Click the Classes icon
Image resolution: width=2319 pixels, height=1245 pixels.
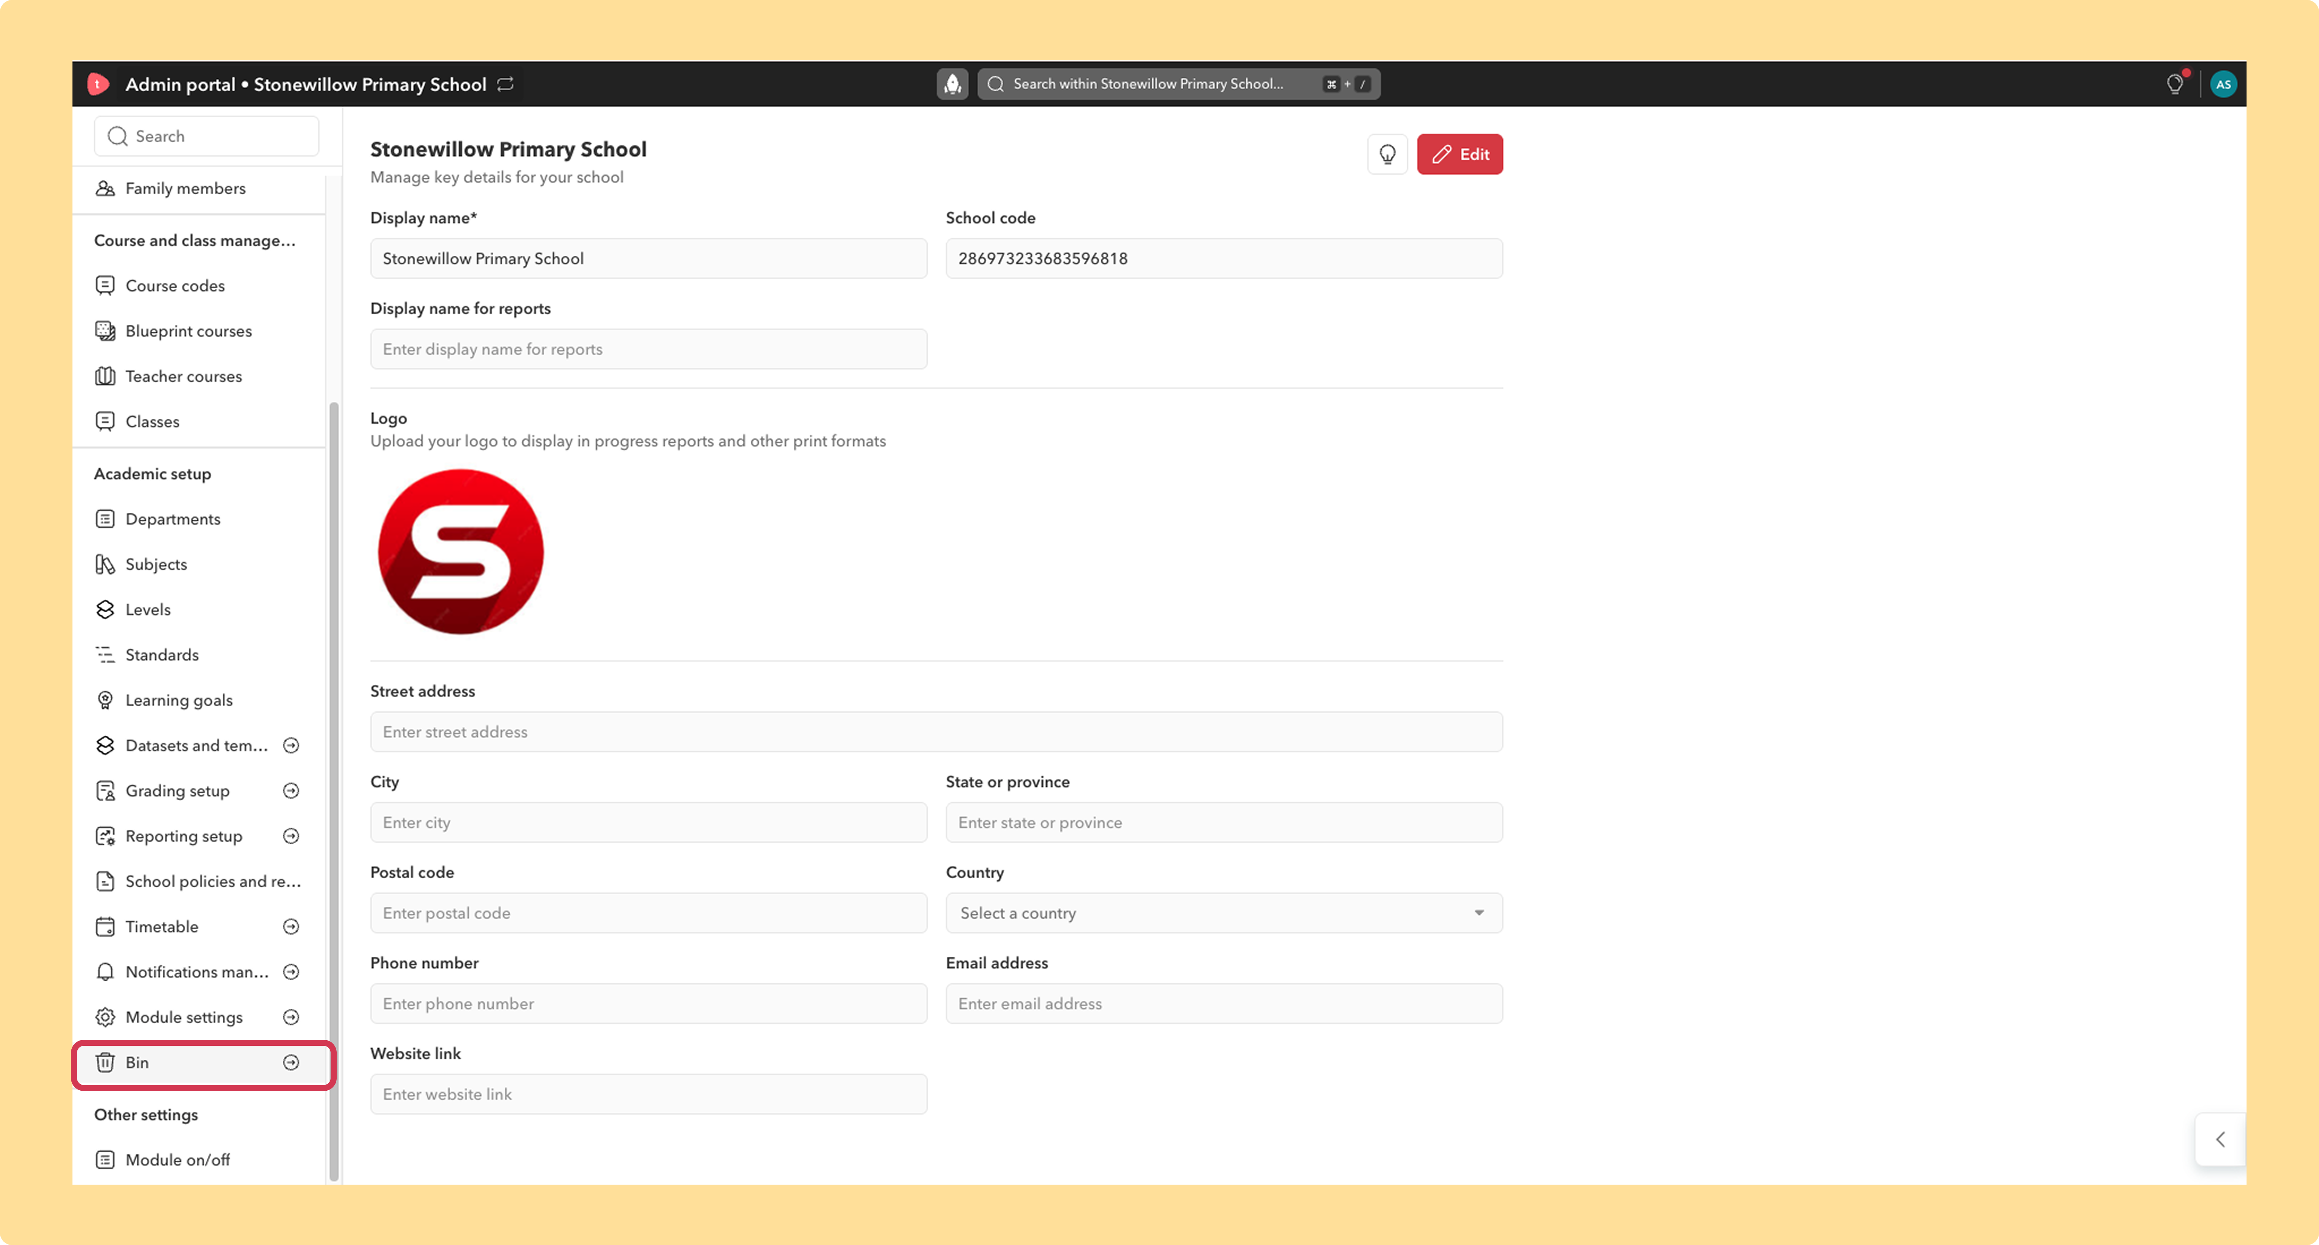tap(105, 421)
